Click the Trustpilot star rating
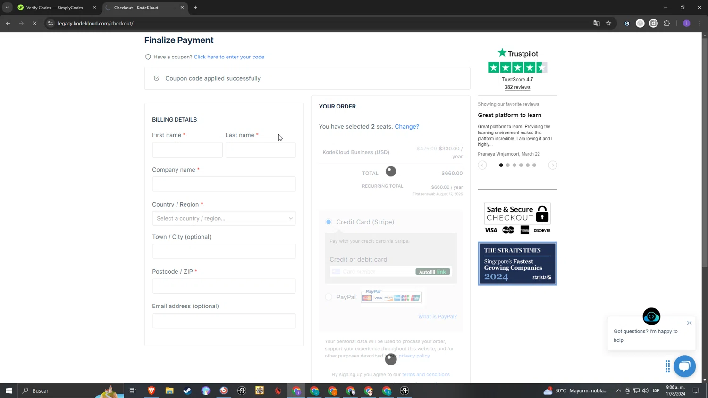This screenshot has width=708, height=398. [x=517, y=67]
